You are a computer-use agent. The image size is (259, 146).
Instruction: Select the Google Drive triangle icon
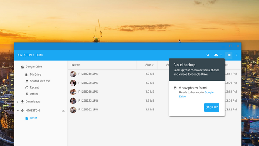click(x=22, y=67)
